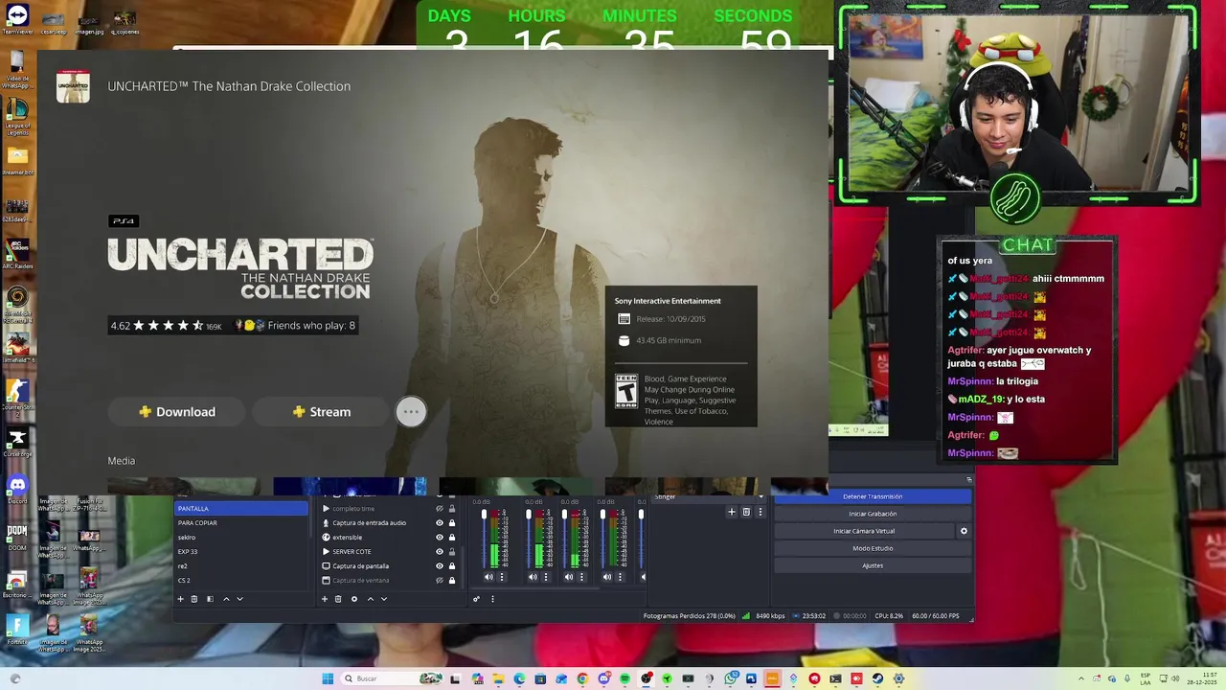Screen dimensions: 1226x690
Task: Add a new scene with plus icon
Action: coord(180,599)
